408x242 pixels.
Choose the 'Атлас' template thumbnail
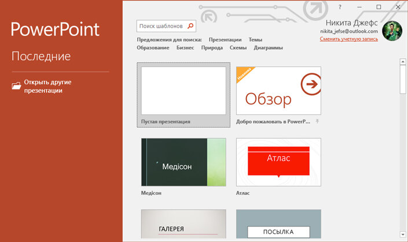pos(278,162)
